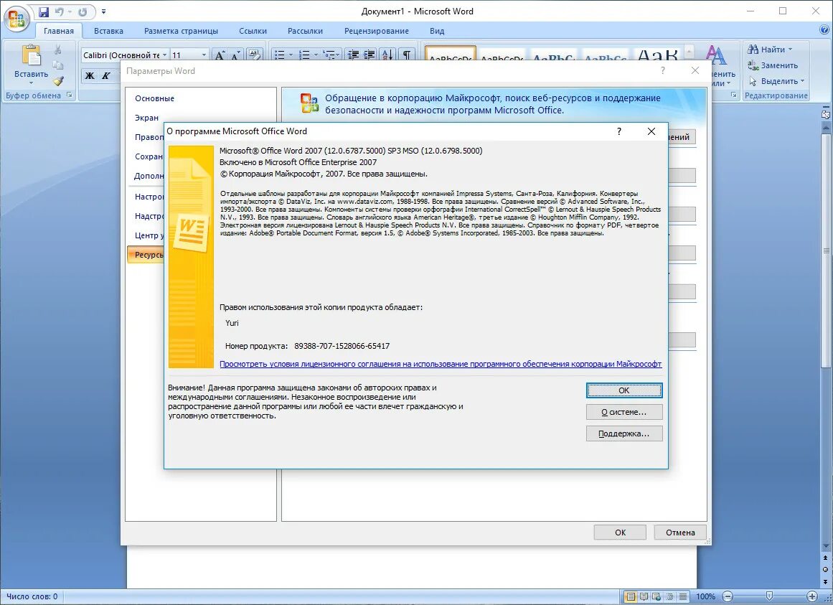
Task: Open the Рассылки ribbon tab
Action: click(305, 31)
